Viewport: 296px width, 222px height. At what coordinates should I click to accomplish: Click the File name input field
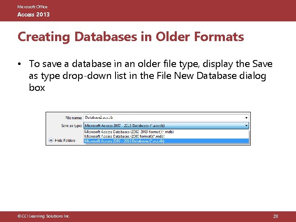click(x=166, y=118)
